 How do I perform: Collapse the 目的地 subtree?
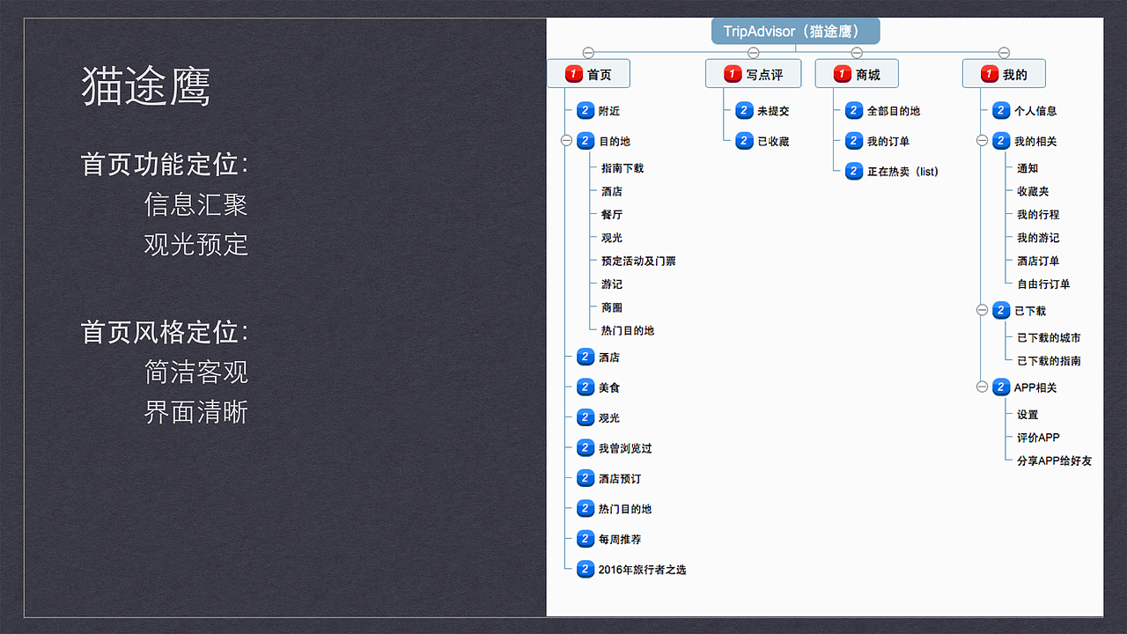click(566, 141)
